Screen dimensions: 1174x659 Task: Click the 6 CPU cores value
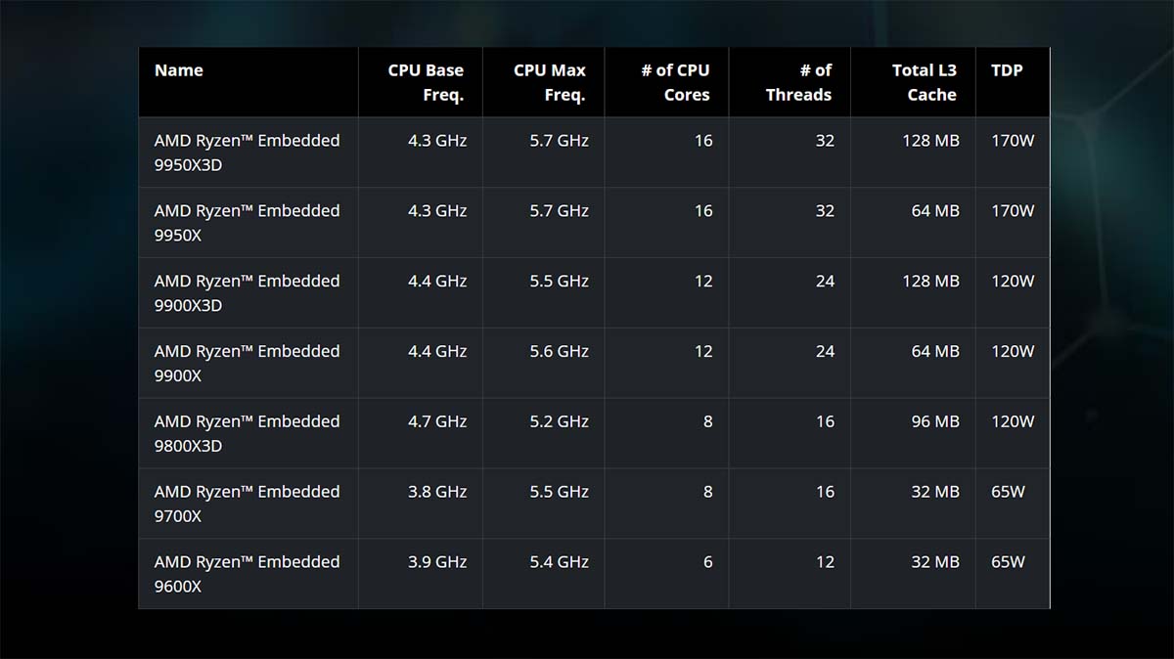(x=707, y=562)
